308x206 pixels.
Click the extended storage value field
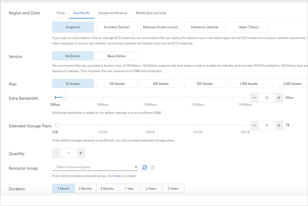point(267,125)
